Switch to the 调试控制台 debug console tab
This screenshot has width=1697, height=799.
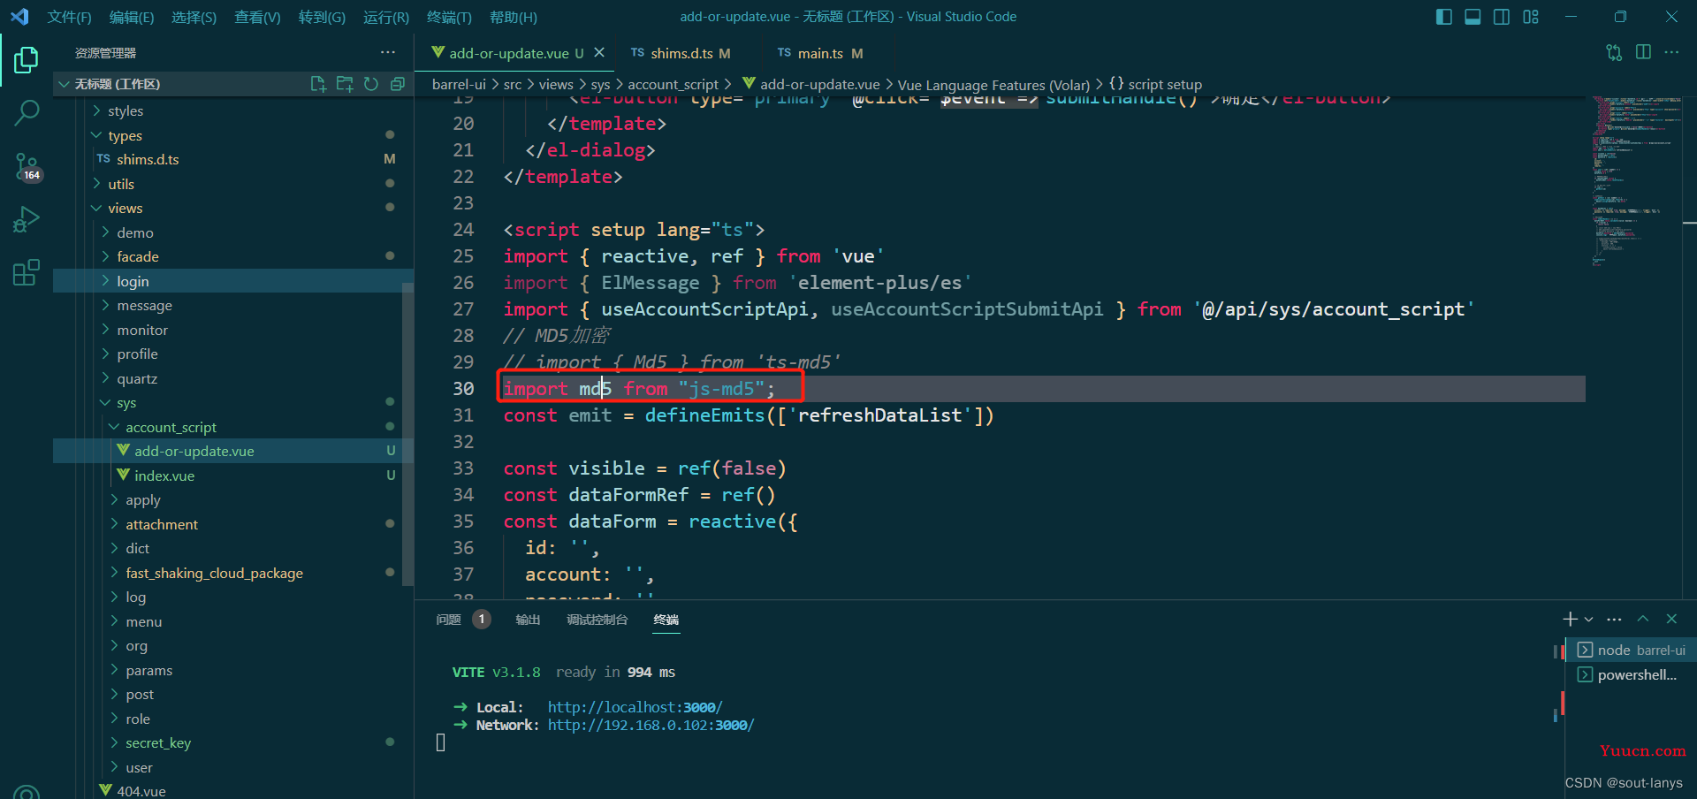[x=597, y=619]
